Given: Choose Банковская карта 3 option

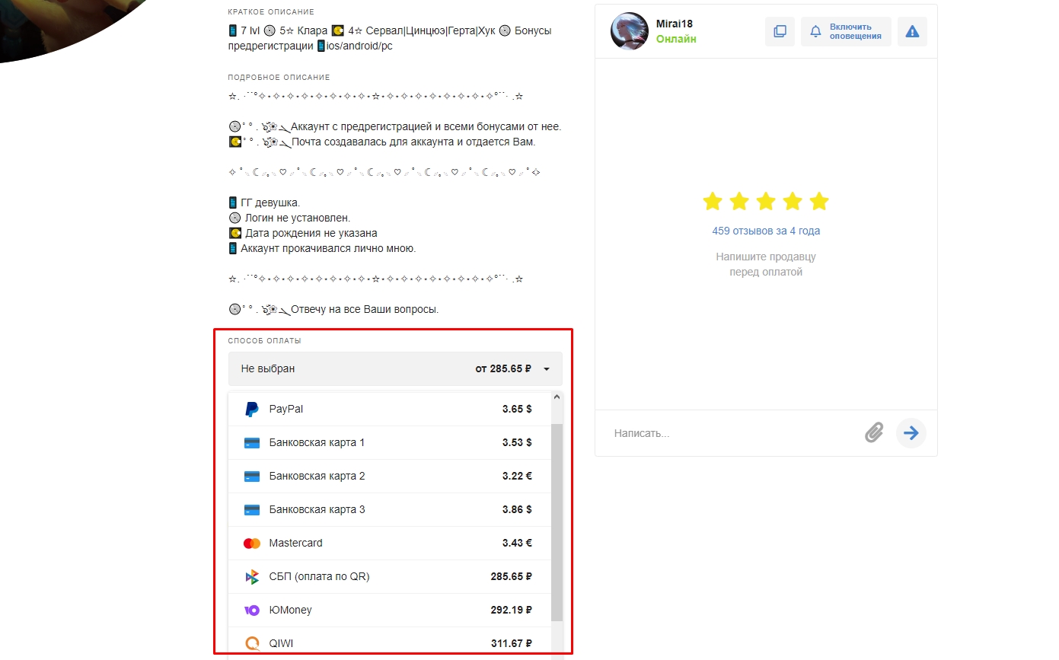Looking at the screenshot, I should pos(389,510).
